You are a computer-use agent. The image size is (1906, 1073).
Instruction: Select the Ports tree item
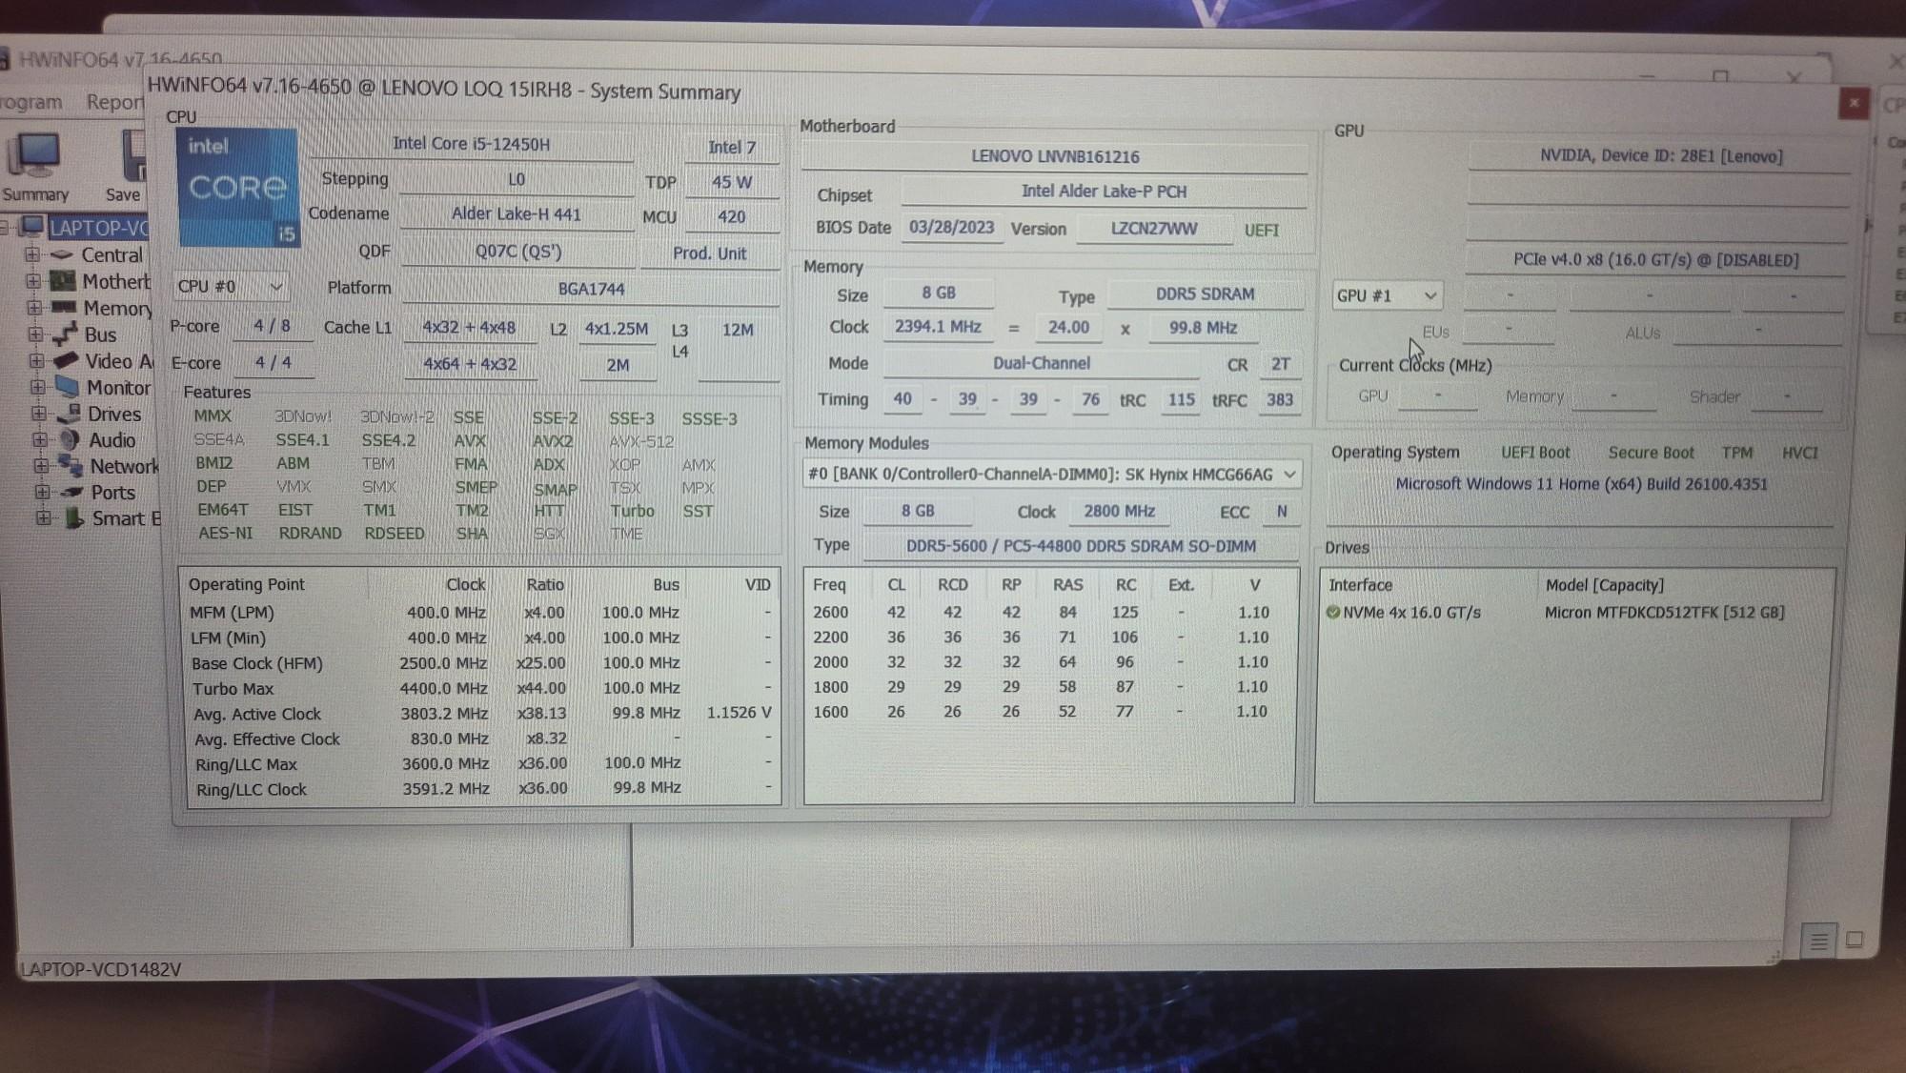tap(112, 493)
